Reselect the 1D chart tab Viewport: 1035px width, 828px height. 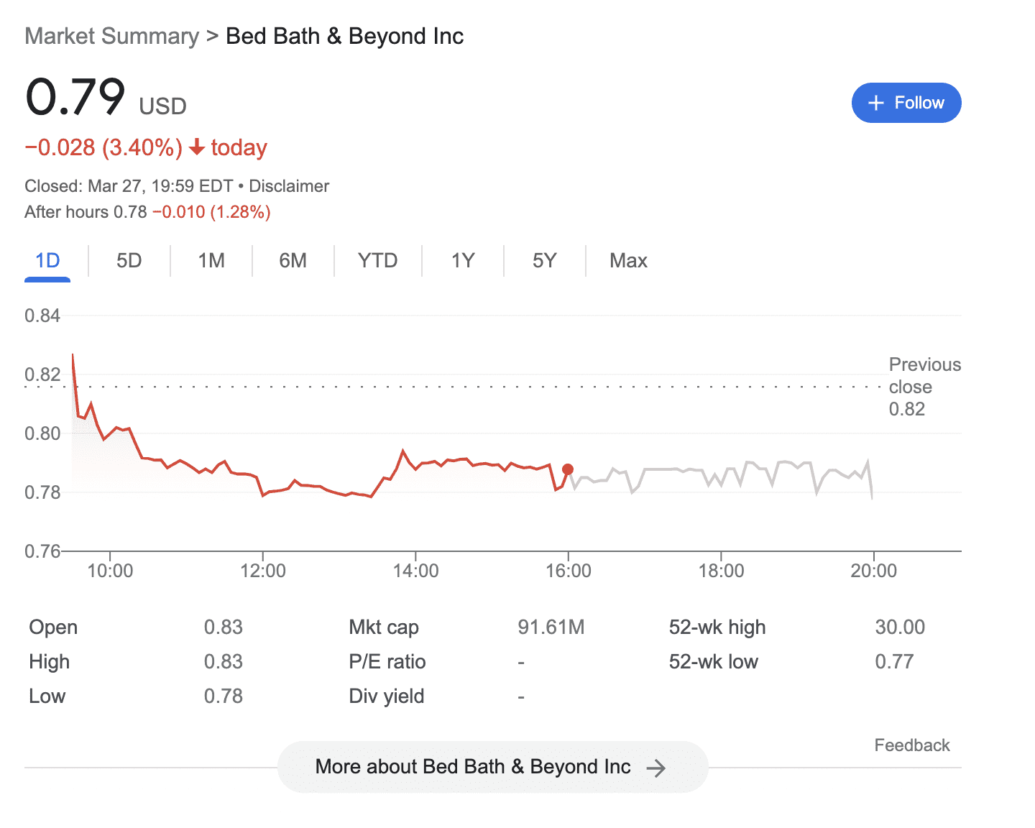[x=47, y=260]
